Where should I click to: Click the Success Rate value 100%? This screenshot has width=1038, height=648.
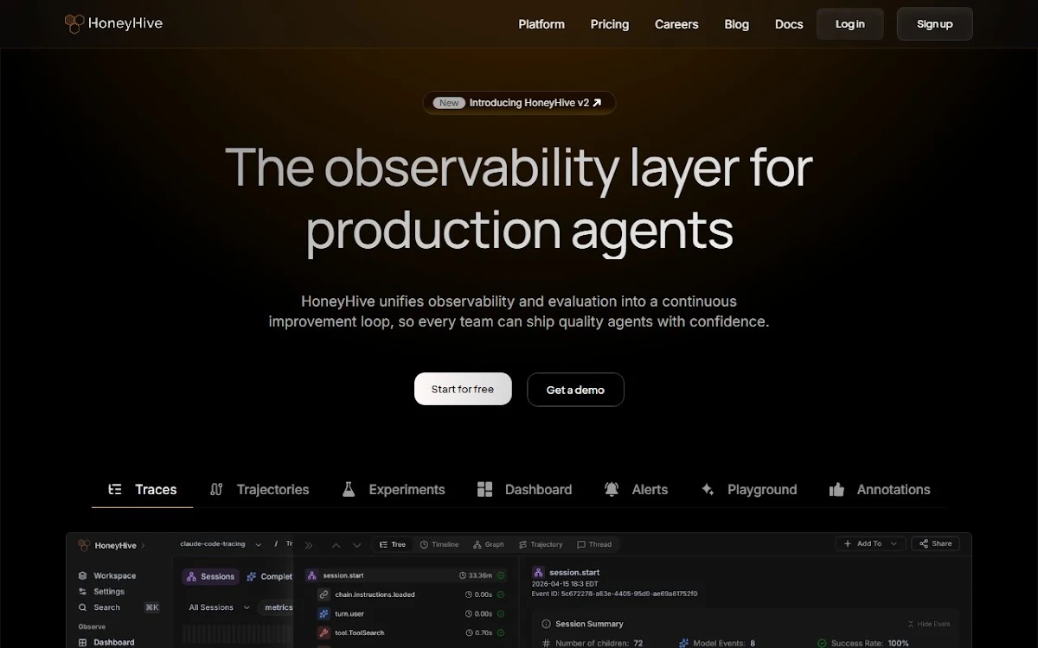pos(898,644)
